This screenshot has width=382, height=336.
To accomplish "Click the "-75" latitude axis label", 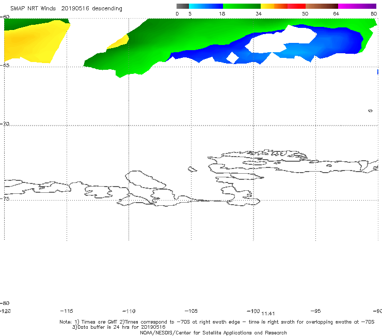I will (x=5, y=198).
